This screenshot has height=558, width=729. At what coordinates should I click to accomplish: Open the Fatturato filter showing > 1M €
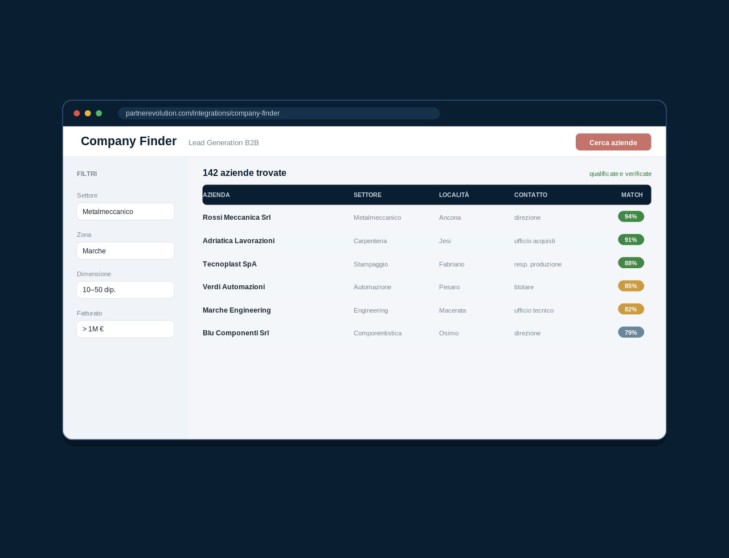(x=125, y=329)
